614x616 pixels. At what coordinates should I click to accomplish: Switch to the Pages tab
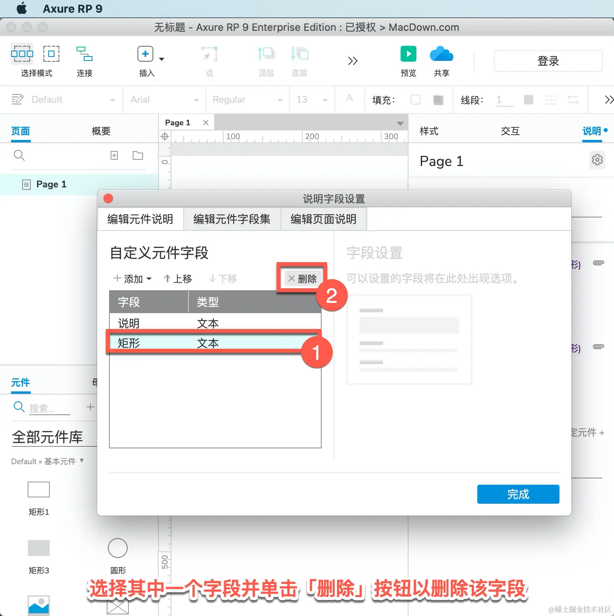pos(21,131)
